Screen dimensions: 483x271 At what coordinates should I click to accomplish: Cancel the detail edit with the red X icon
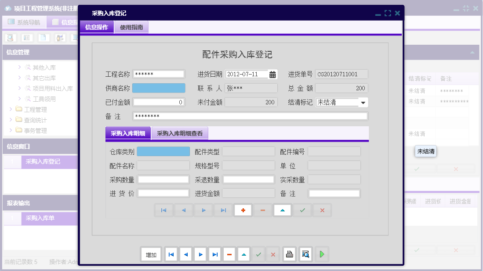(322, 210)
